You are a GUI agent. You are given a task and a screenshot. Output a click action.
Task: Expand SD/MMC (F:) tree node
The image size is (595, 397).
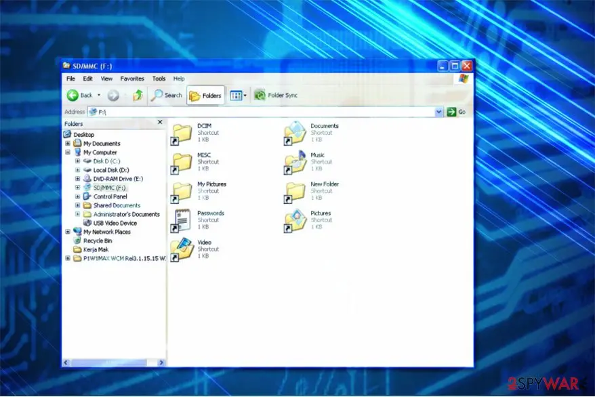(78, 187)
